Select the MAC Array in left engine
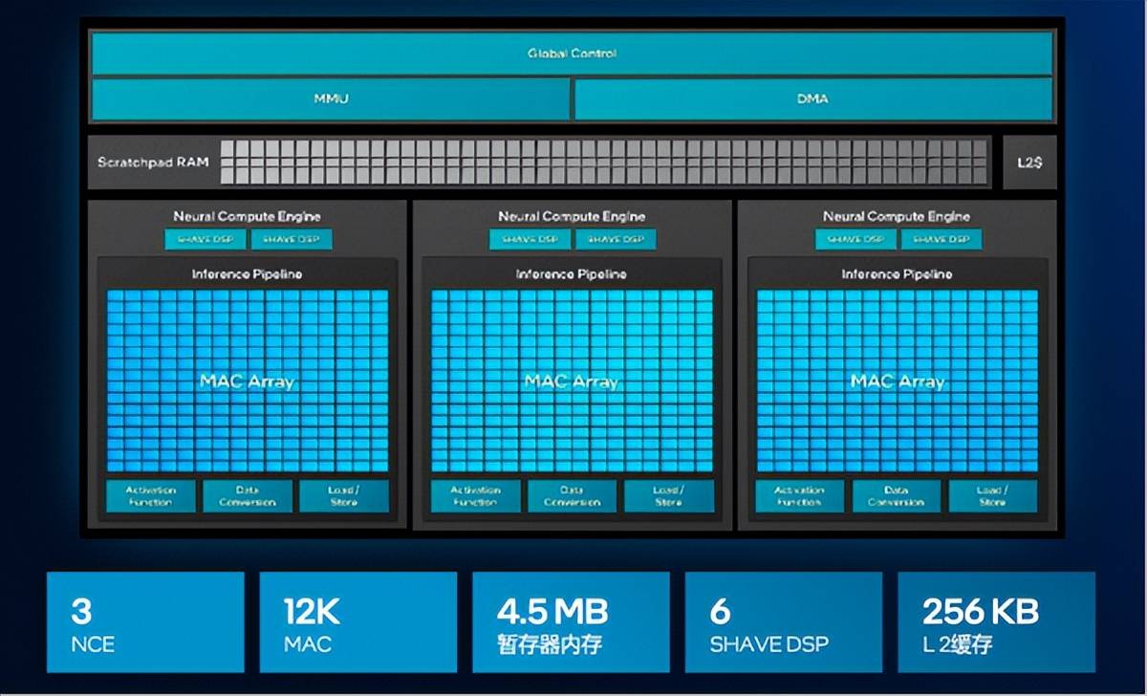1147x696 pixels. click(x=247, y=381)
